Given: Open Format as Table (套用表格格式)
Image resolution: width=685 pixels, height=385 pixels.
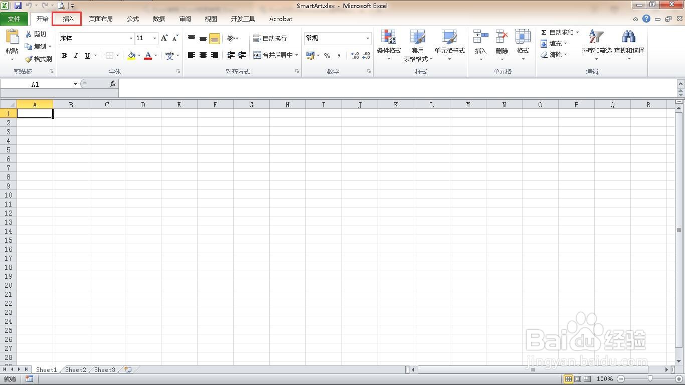Looking at the screenshot, I should [x=418, y=45].
